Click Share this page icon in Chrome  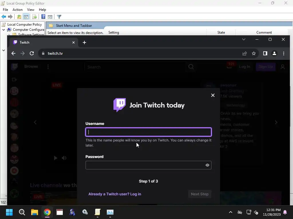(245, 53)
